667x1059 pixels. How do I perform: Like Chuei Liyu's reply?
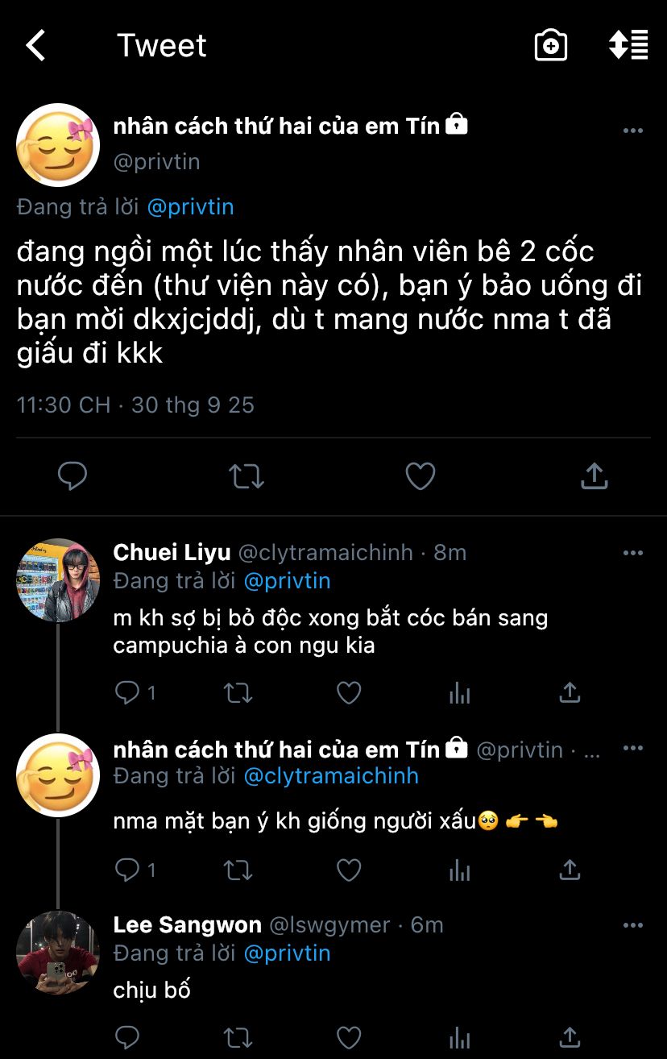pos(348,692)
